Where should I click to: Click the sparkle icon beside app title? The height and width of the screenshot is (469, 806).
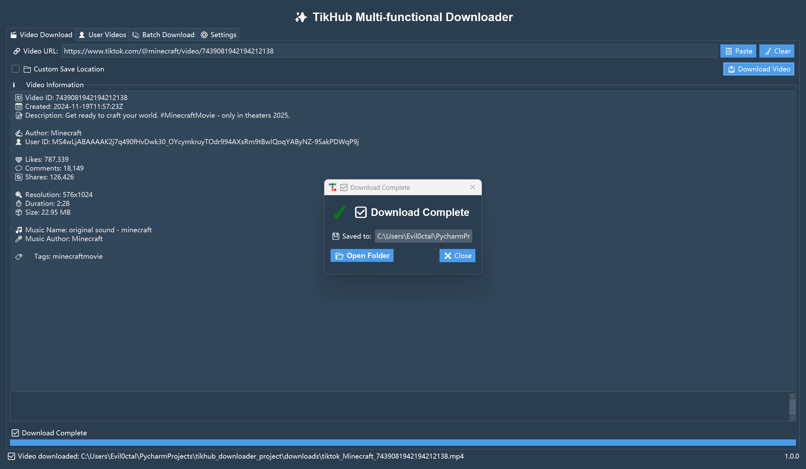tap(301, 17)
